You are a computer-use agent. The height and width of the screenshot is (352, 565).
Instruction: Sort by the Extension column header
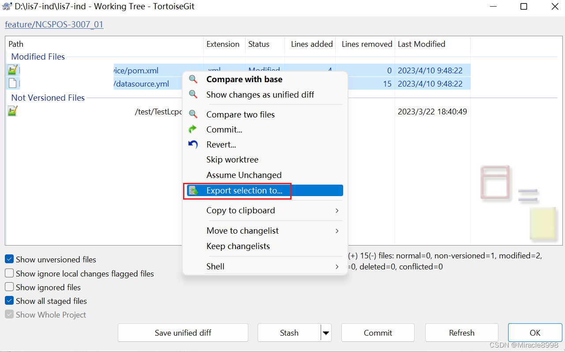pos(225,44)
